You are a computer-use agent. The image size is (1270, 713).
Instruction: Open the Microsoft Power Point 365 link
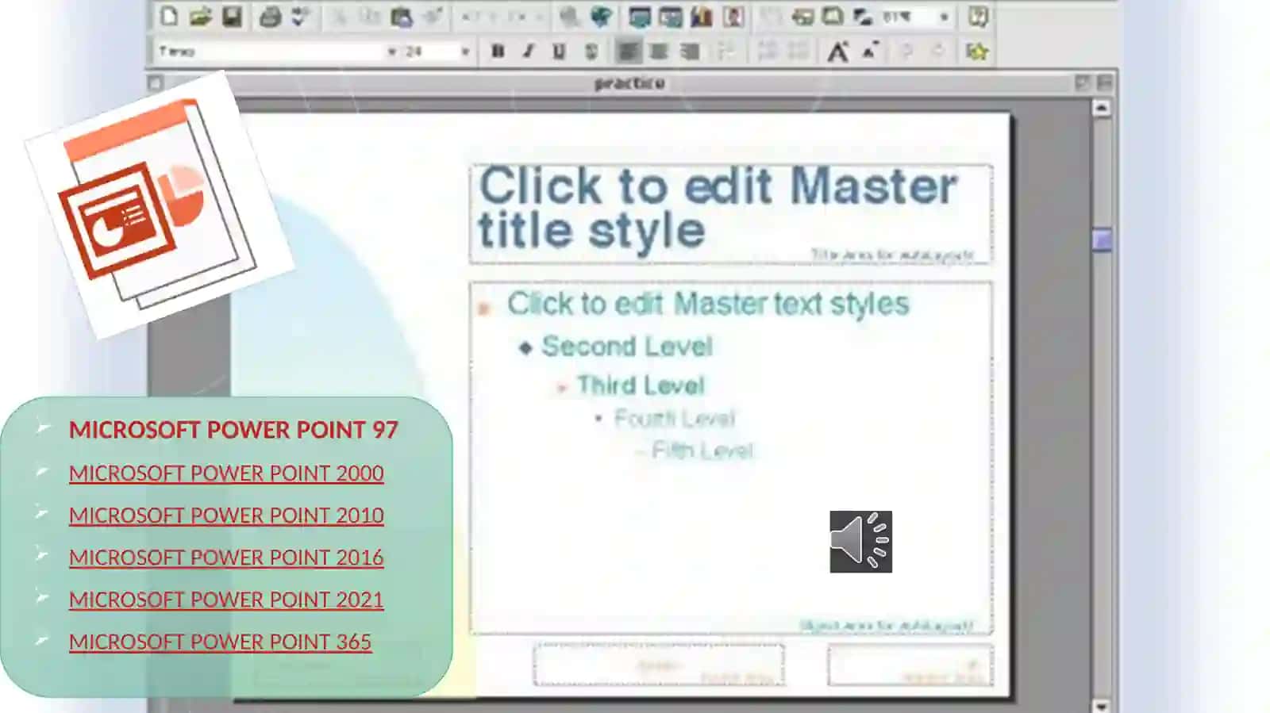coord(220,641)
